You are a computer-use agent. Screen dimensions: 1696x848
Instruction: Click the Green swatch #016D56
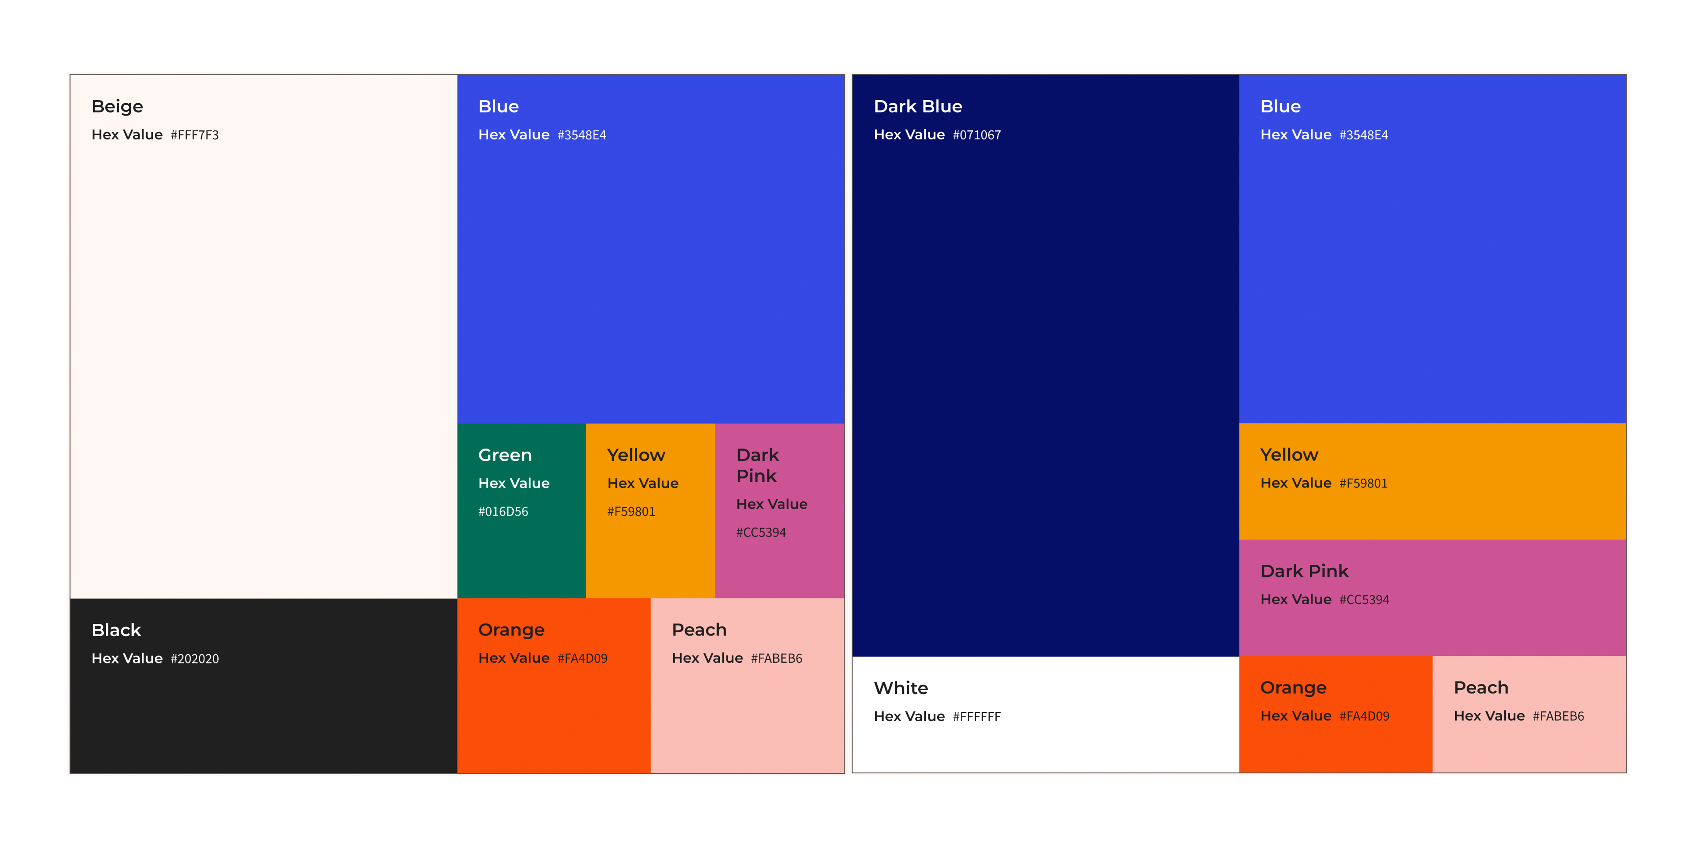521,560
